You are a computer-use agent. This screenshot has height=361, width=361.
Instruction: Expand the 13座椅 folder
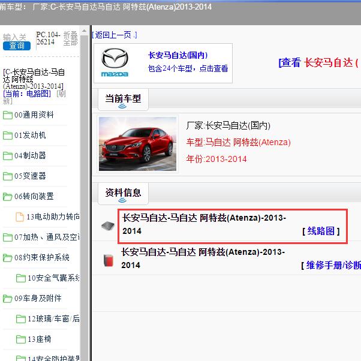pos(40,339)
